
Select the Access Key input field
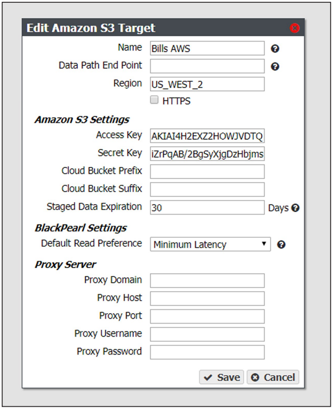[207, 136]
